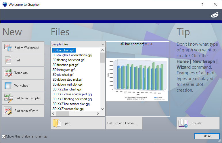Viewport: 222px width, 143px height.
Task: Click the Golden Software logo in the header
Action: (x=215, y=15)
